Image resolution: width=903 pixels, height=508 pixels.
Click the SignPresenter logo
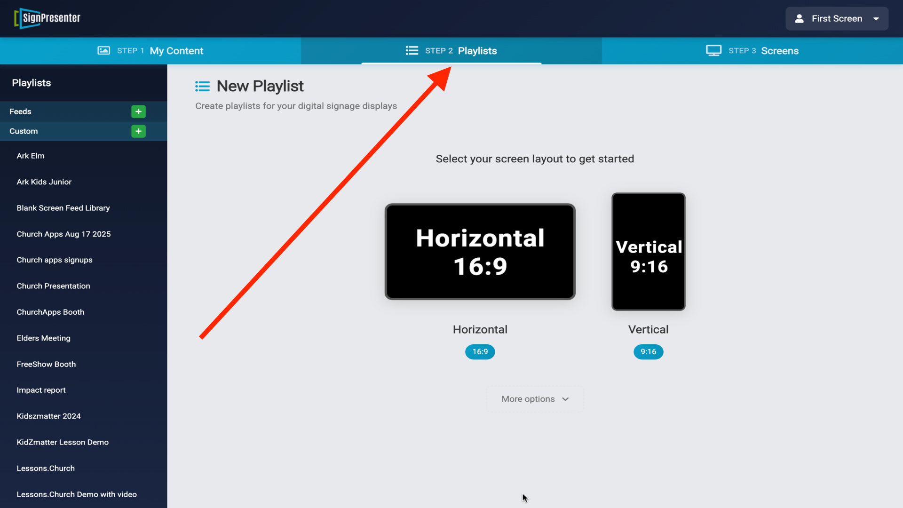click(x=48, y=18)
